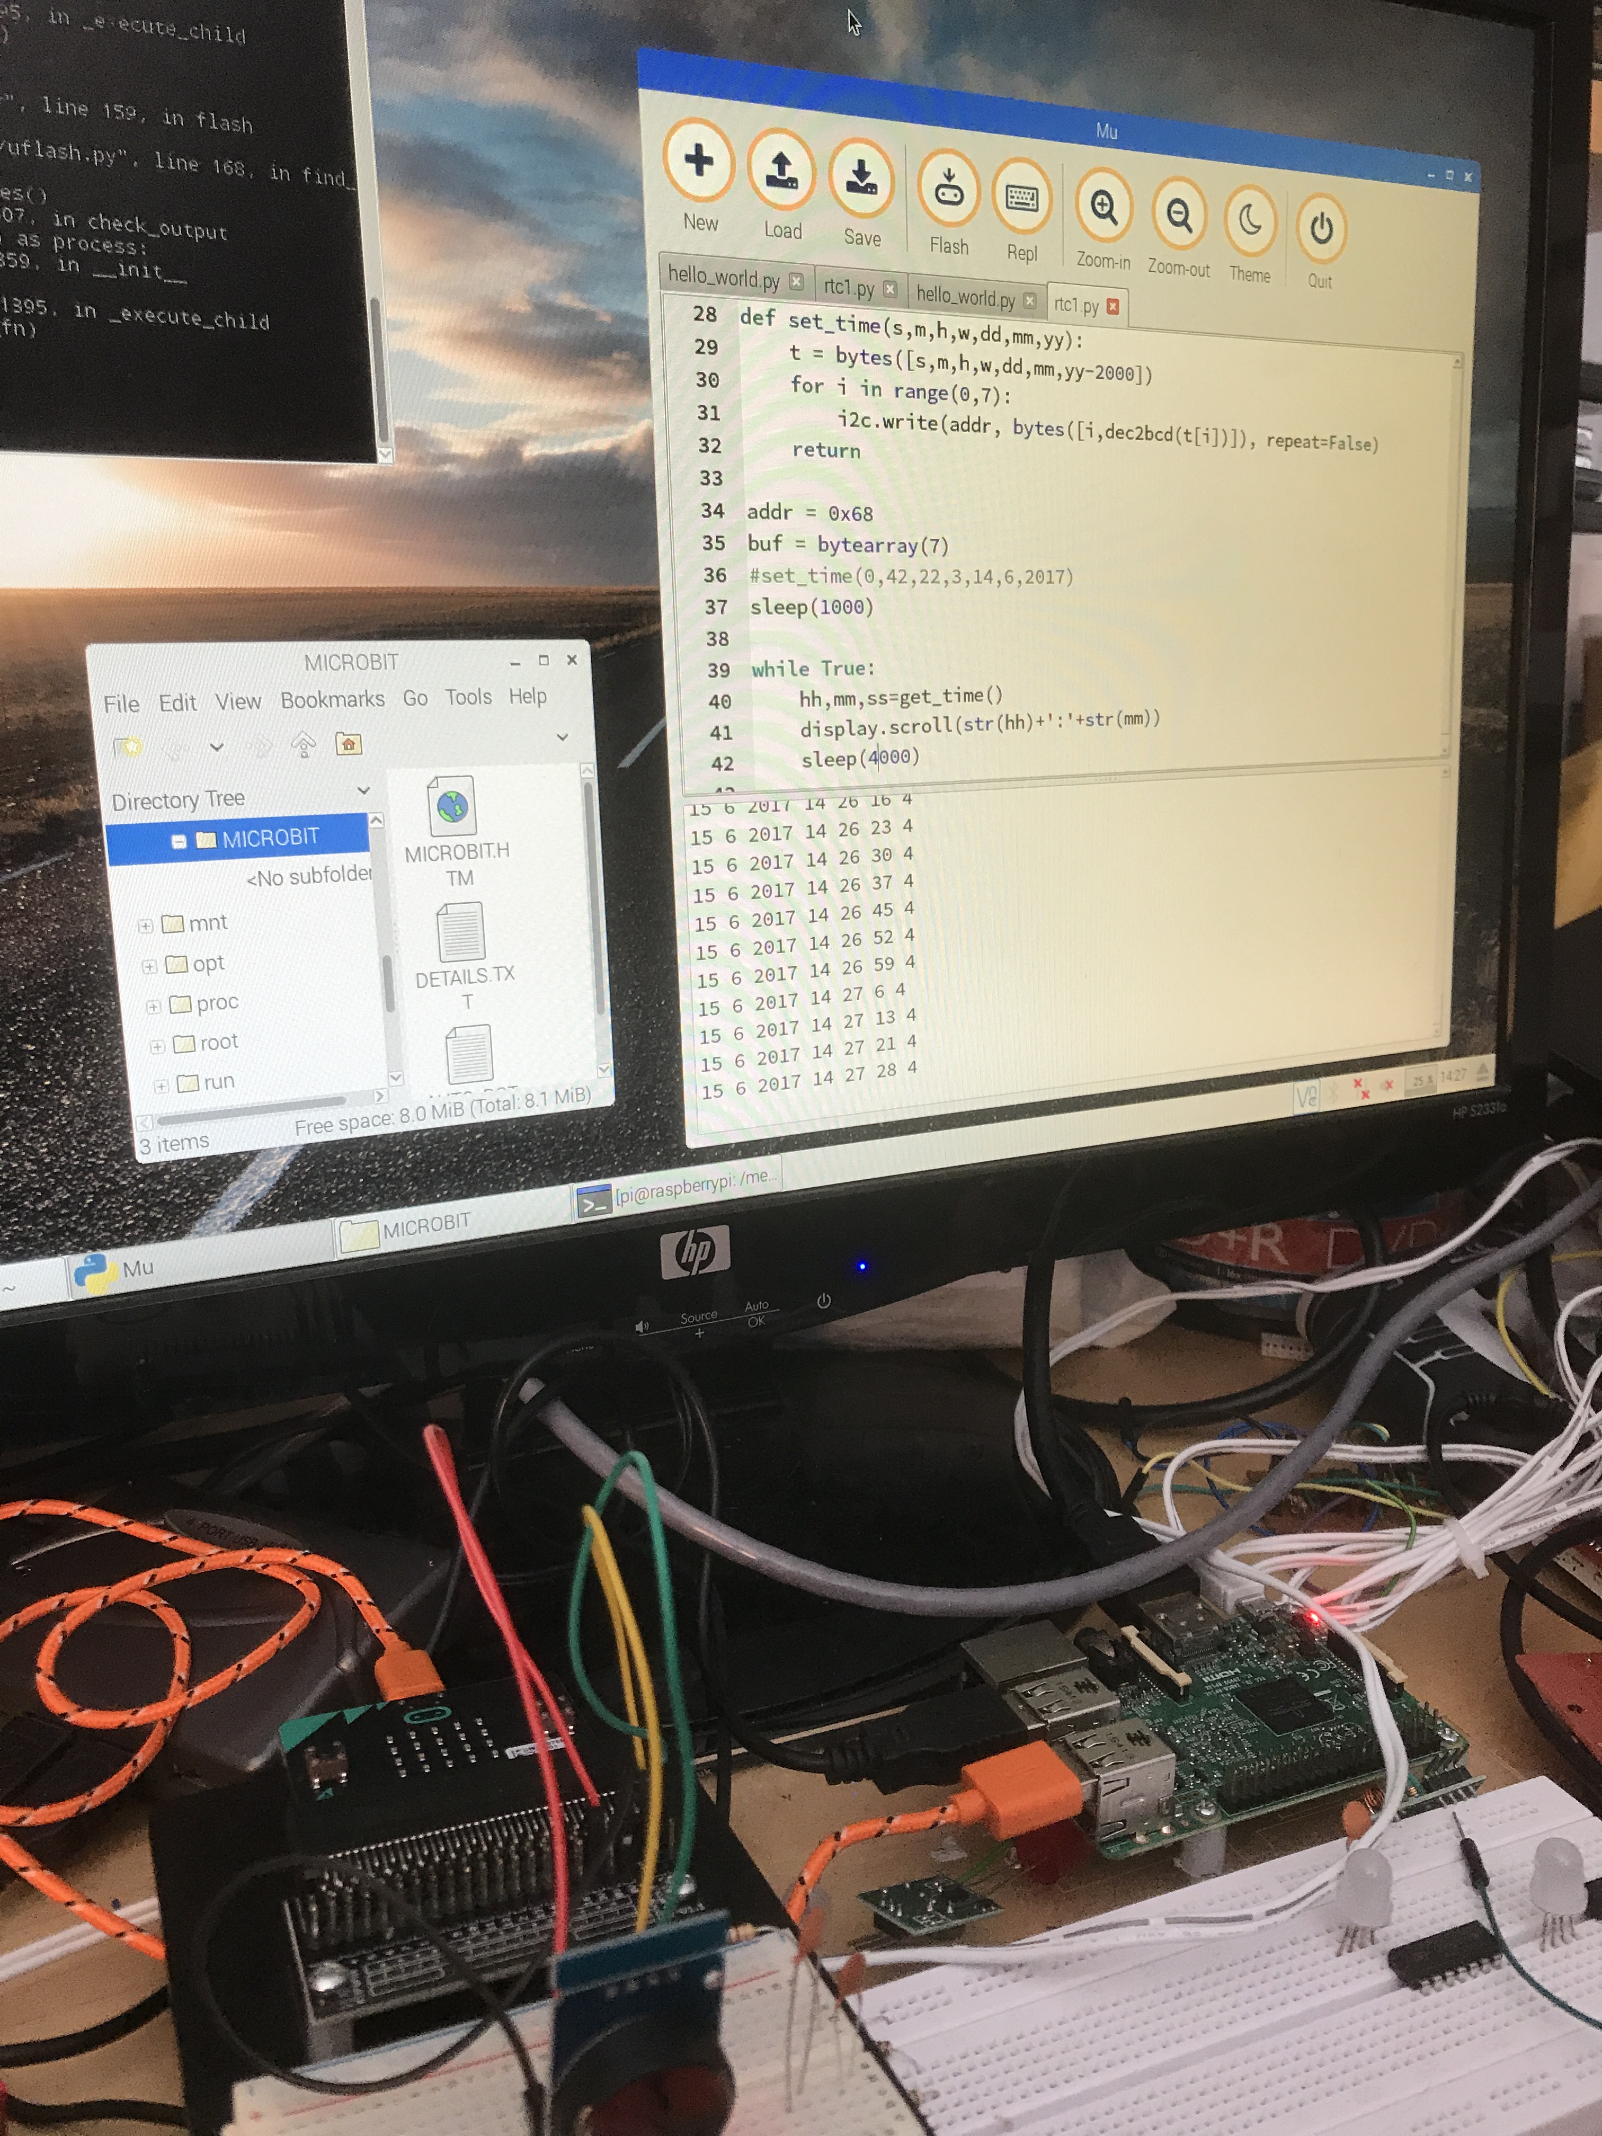
Task: Open the File menu in MICROBIT window
Action: [x=122, y=704]
